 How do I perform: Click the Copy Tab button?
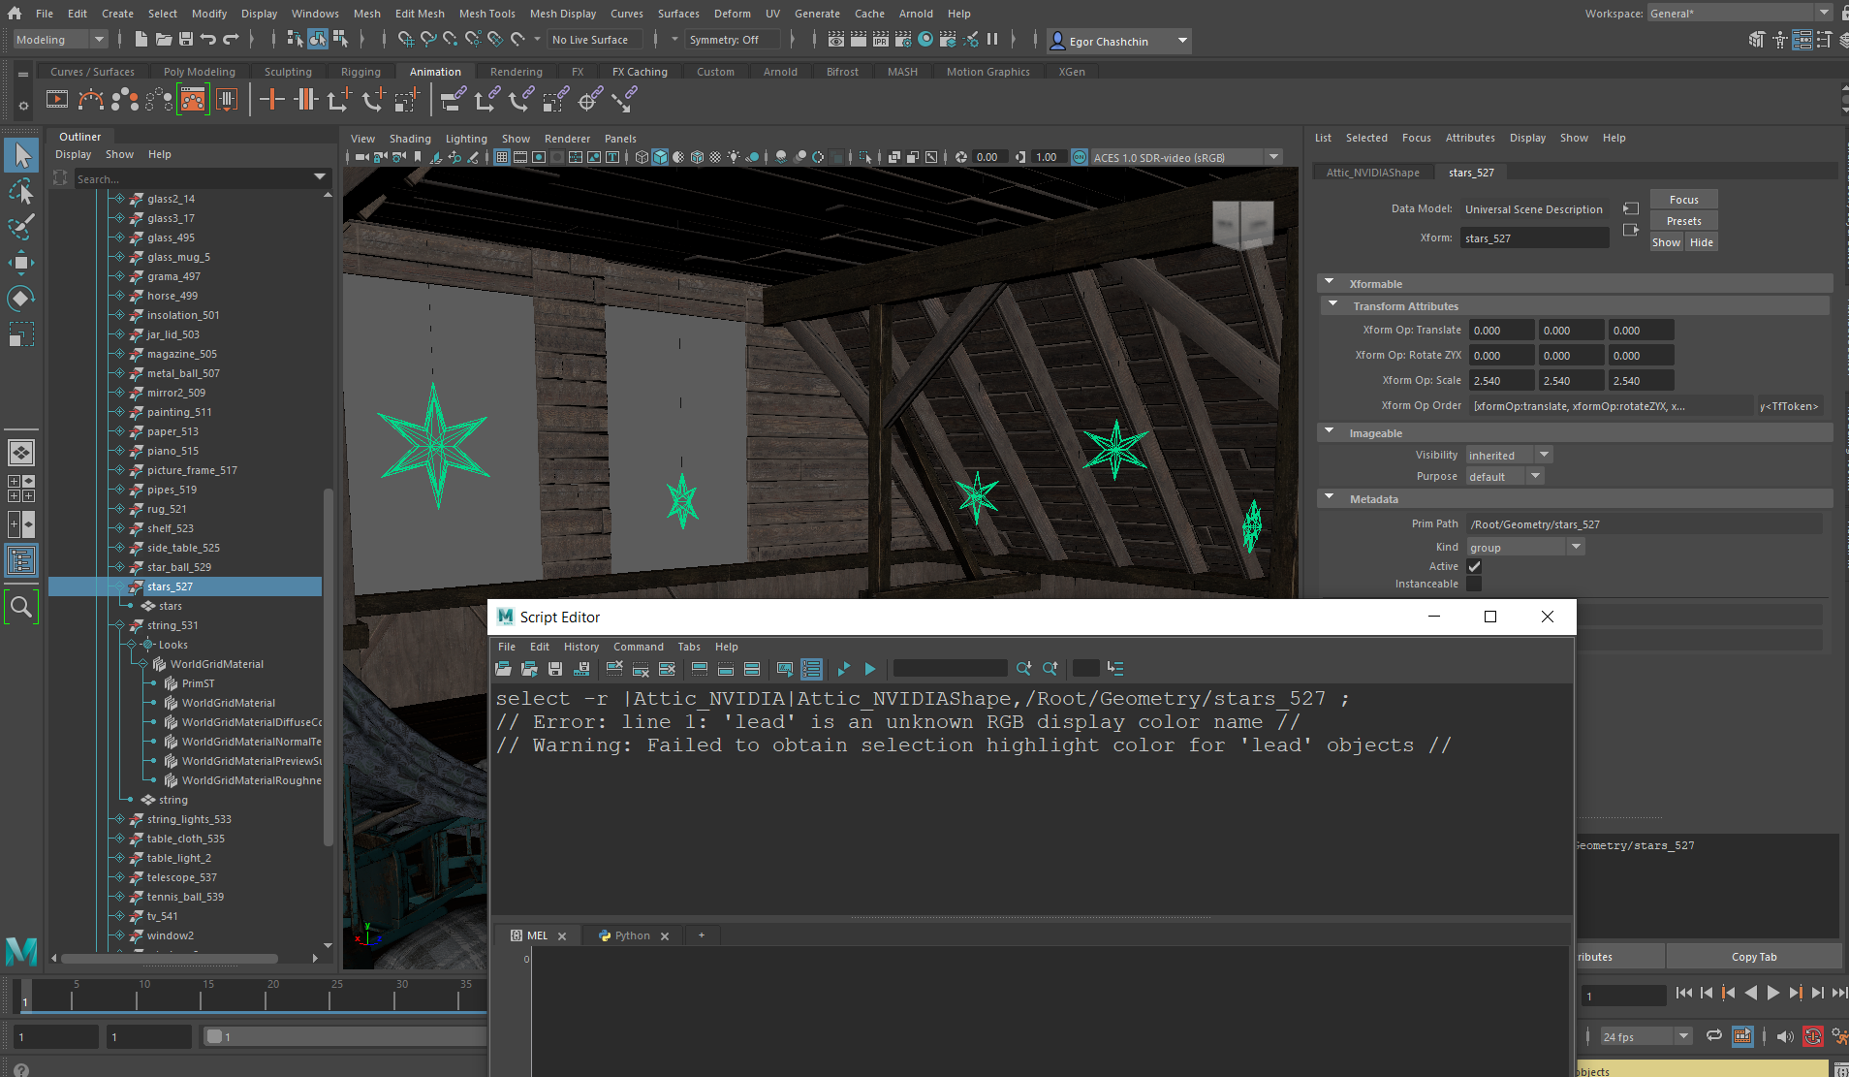pyautogui.click(x=1753, y=957)
